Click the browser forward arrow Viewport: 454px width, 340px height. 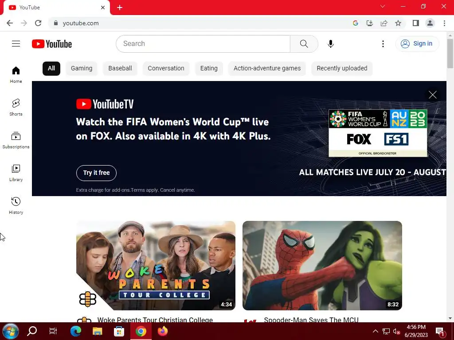(x=24, y=23)
